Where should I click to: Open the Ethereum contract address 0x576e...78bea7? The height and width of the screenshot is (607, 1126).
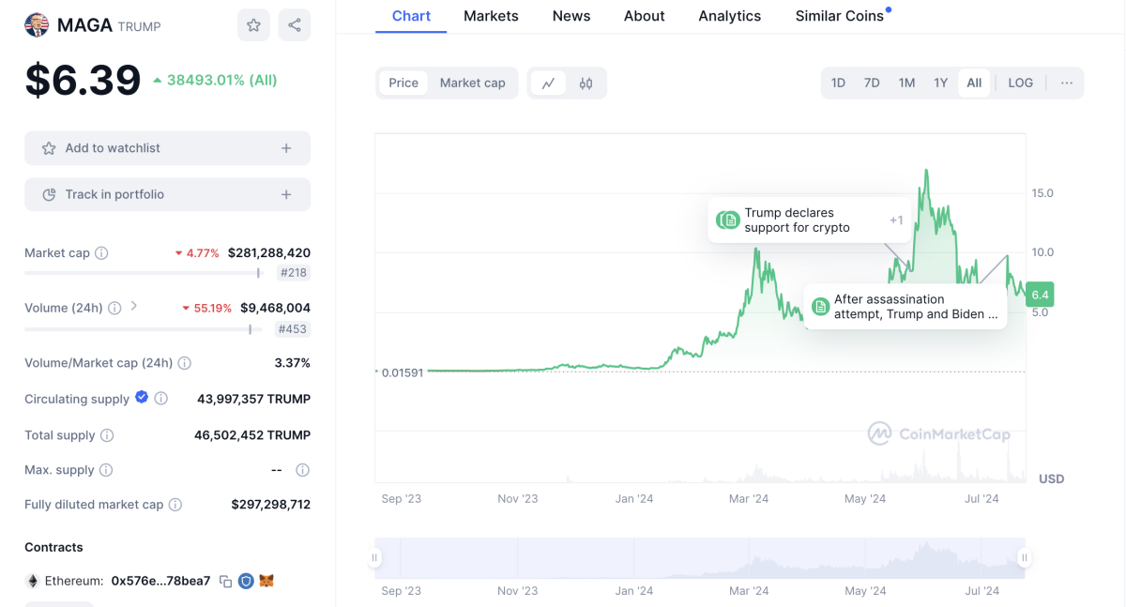(160, 582)
